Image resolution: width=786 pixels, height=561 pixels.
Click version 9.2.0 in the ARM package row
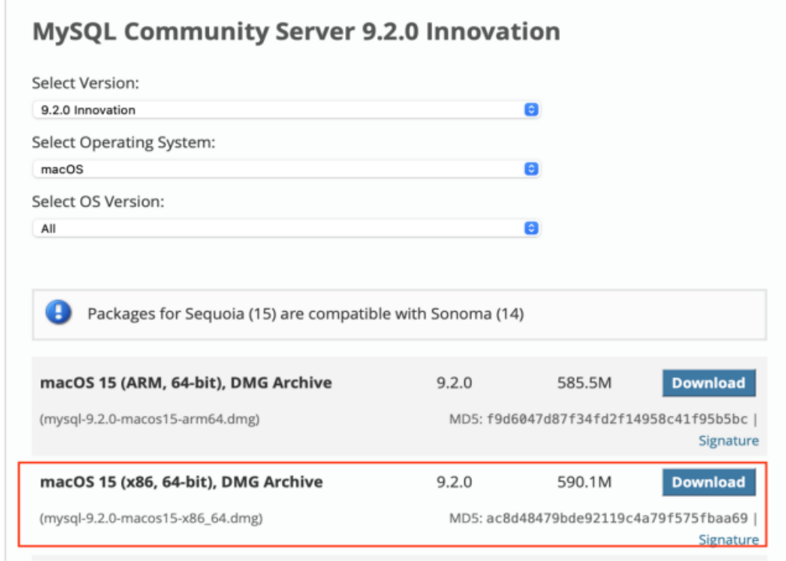[x=454, y=383]
